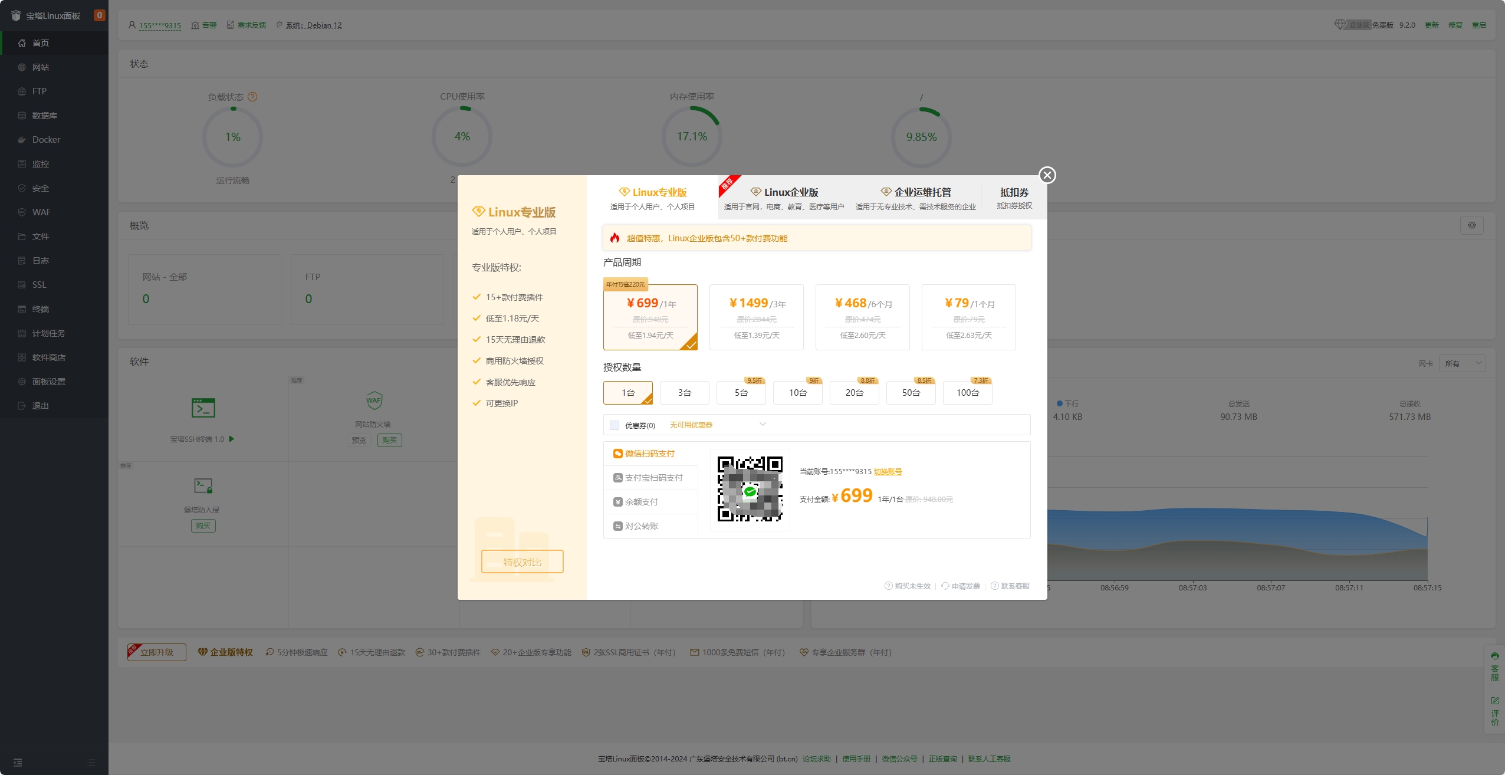Open WAF from sidebar shield icon
This screenshot has width=1505, height=775.
[22, 212]
